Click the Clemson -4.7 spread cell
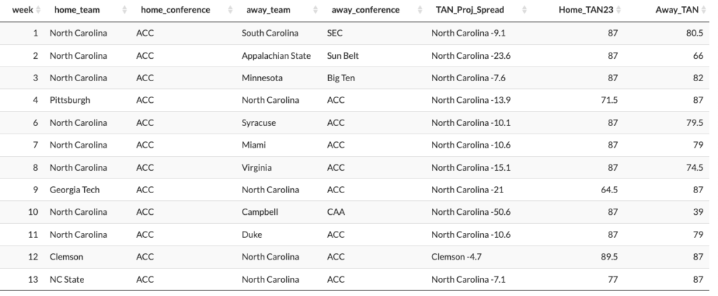 click(x=456, y=257)
